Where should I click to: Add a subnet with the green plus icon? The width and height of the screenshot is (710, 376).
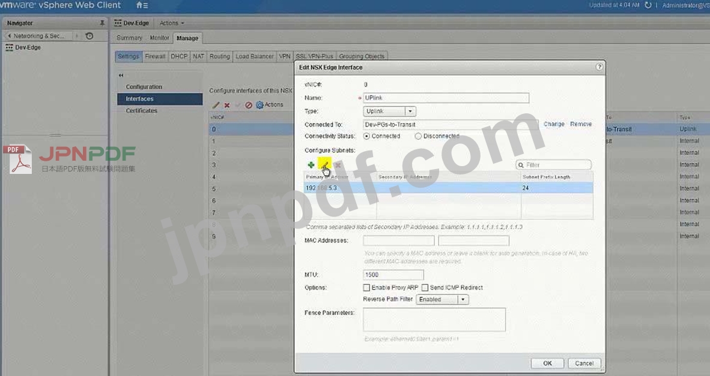(x=311, y=165)
